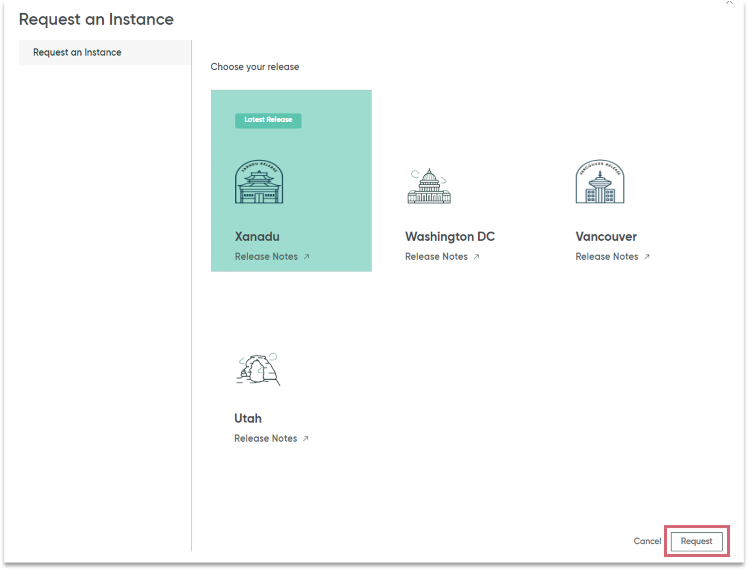
Task: Open the Request an Instance sidebar entry
Action: point(77,52)
